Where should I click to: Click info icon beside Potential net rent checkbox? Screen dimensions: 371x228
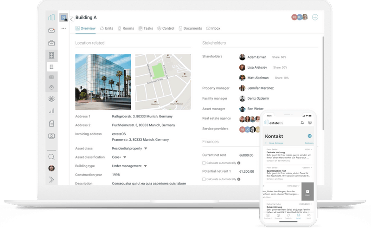239,179
